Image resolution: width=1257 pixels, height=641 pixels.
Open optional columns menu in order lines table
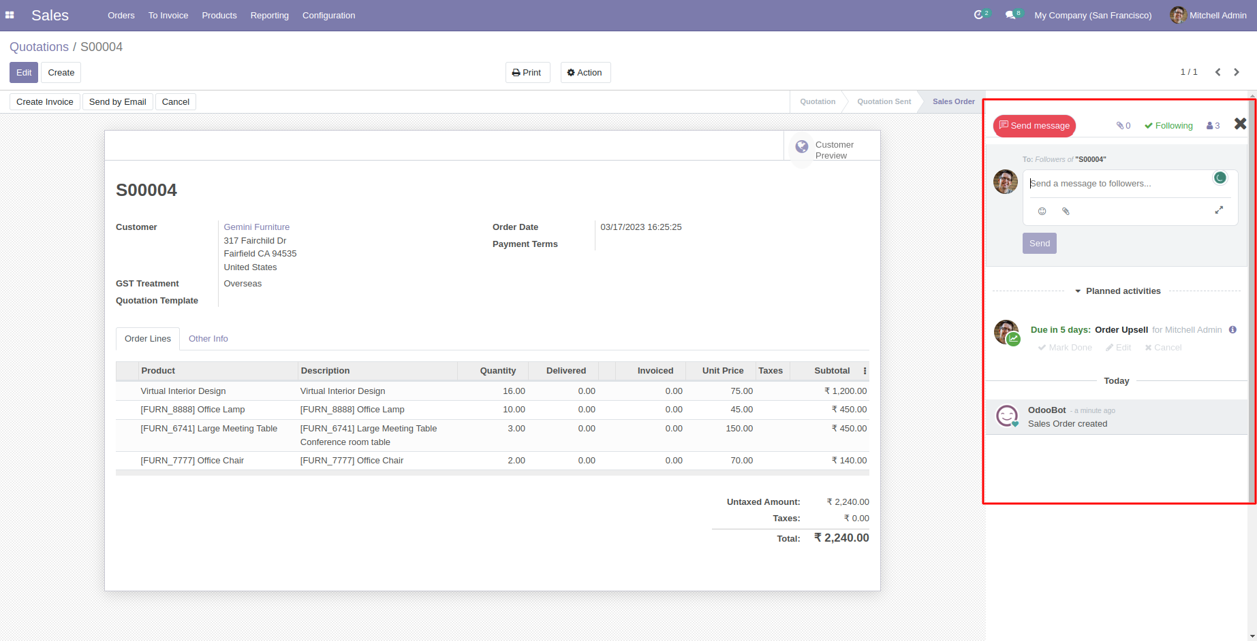(x=865, y=371)
